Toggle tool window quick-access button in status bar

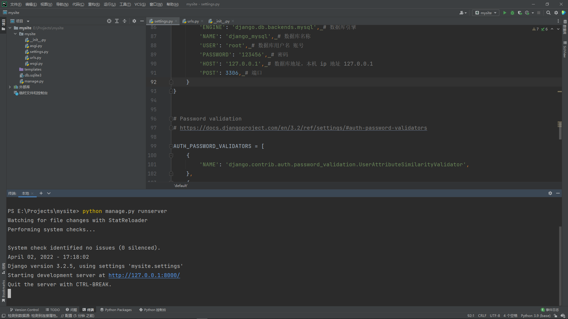tap(4, 316)
